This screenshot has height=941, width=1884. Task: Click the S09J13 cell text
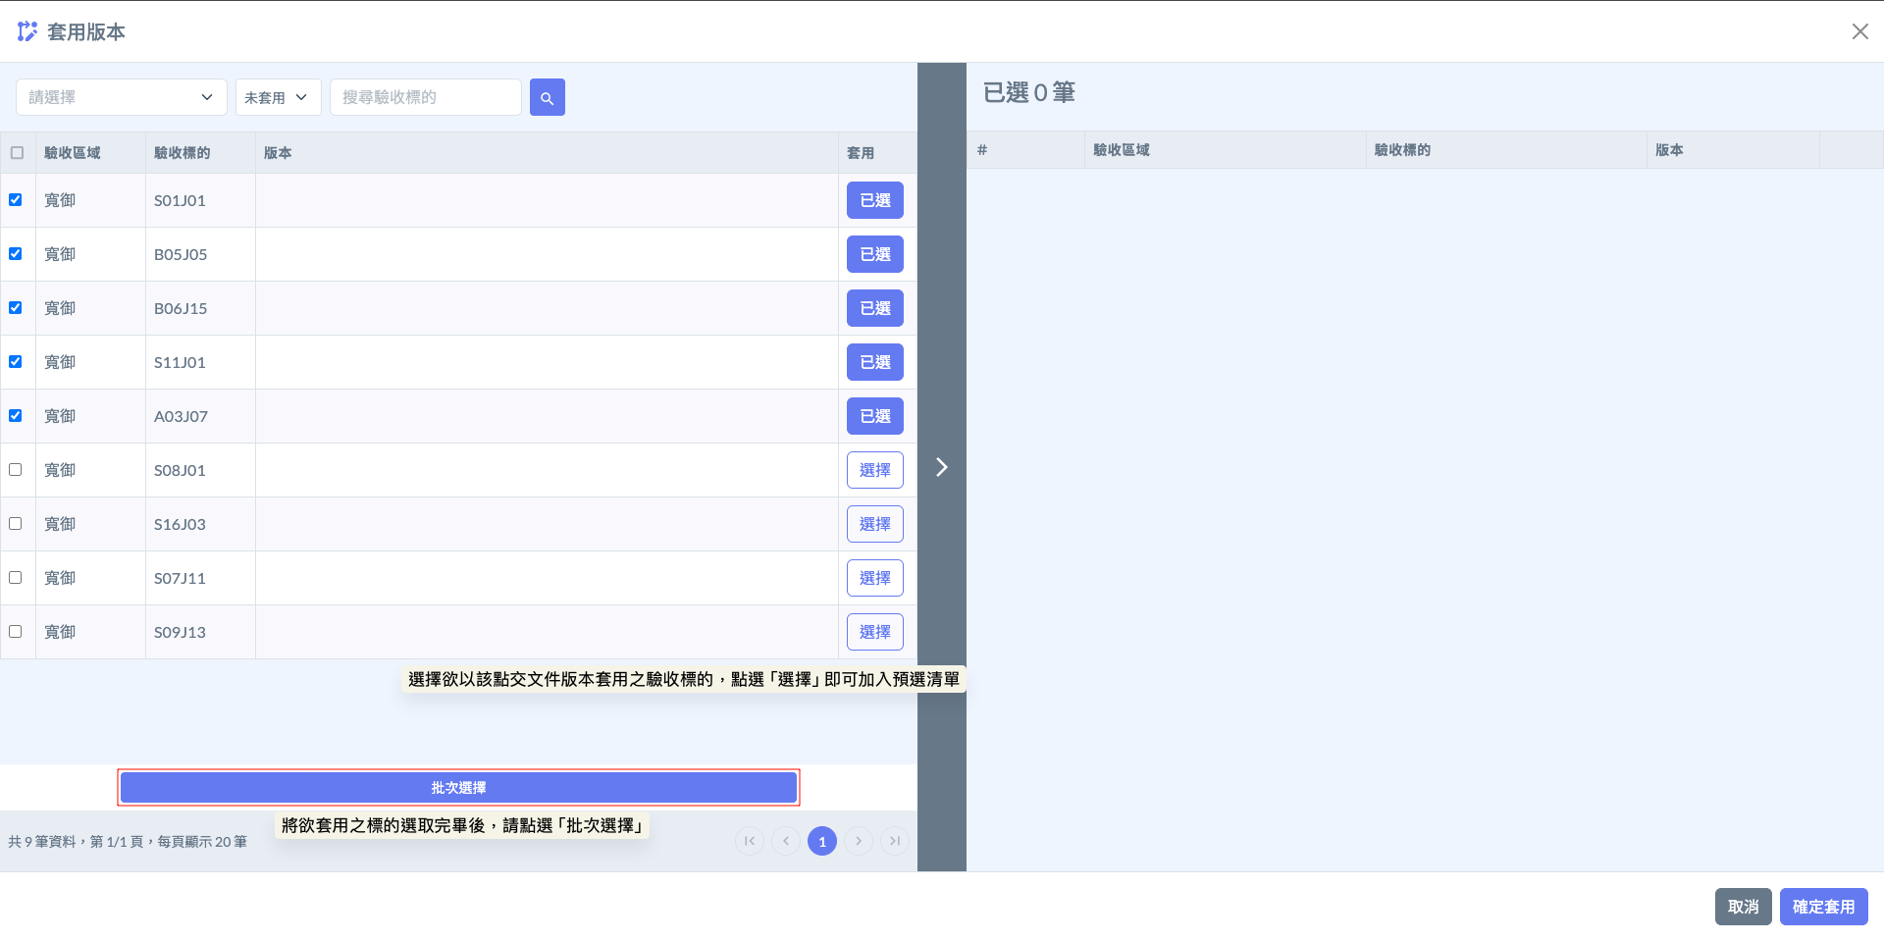pyautogui.click(x=180, y=632)
